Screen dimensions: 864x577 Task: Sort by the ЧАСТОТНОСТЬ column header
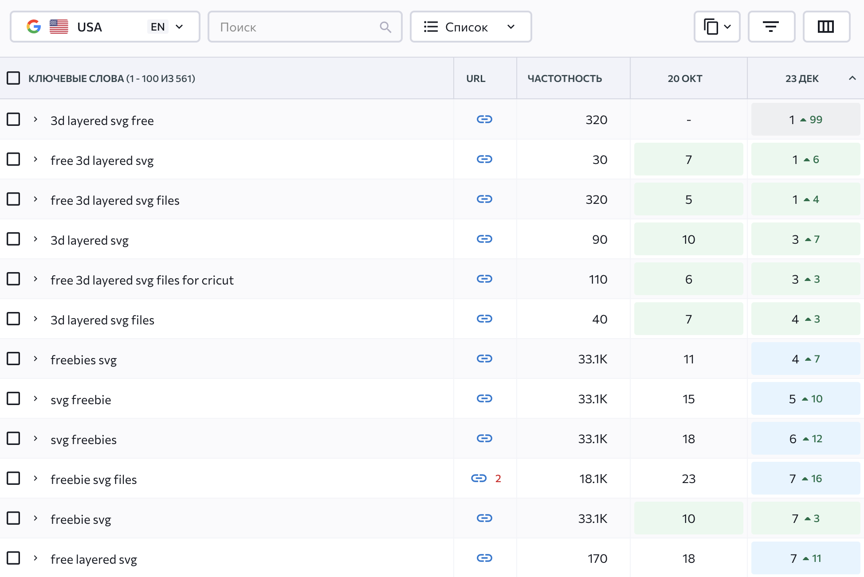[564, 78]
